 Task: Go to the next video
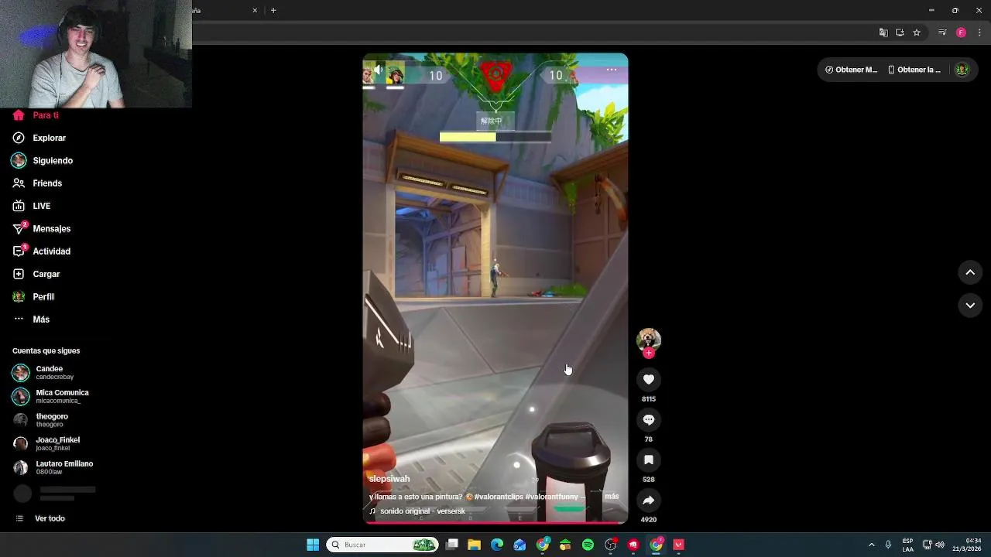pos(970,306)
